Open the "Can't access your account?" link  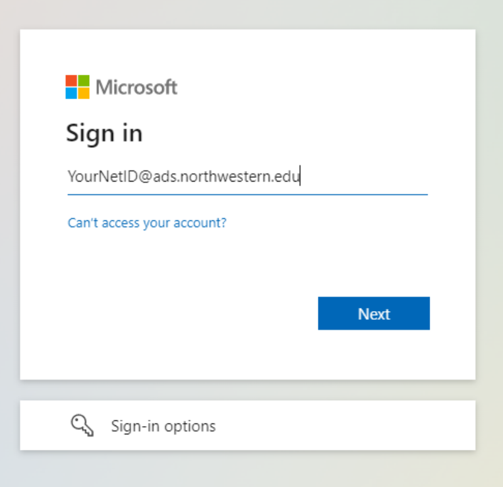[147, 222]
